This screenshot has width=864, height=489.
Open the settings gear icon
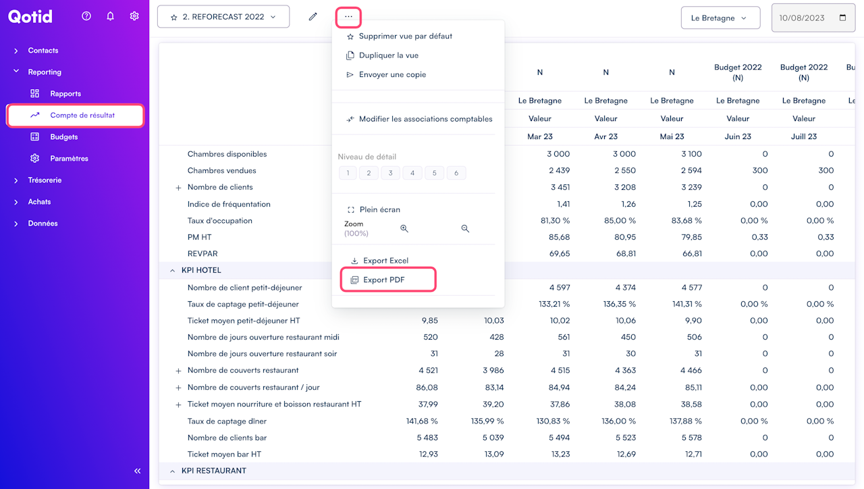tap(134, 16)
